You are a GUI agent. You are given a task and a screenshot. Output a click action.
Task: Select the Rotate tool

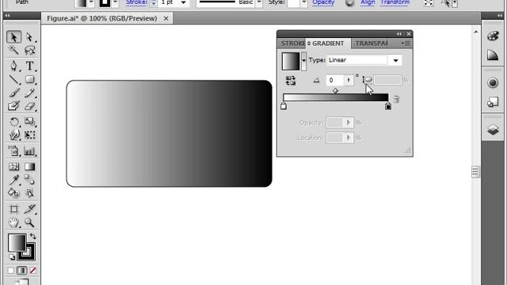[x=13, y=122]
